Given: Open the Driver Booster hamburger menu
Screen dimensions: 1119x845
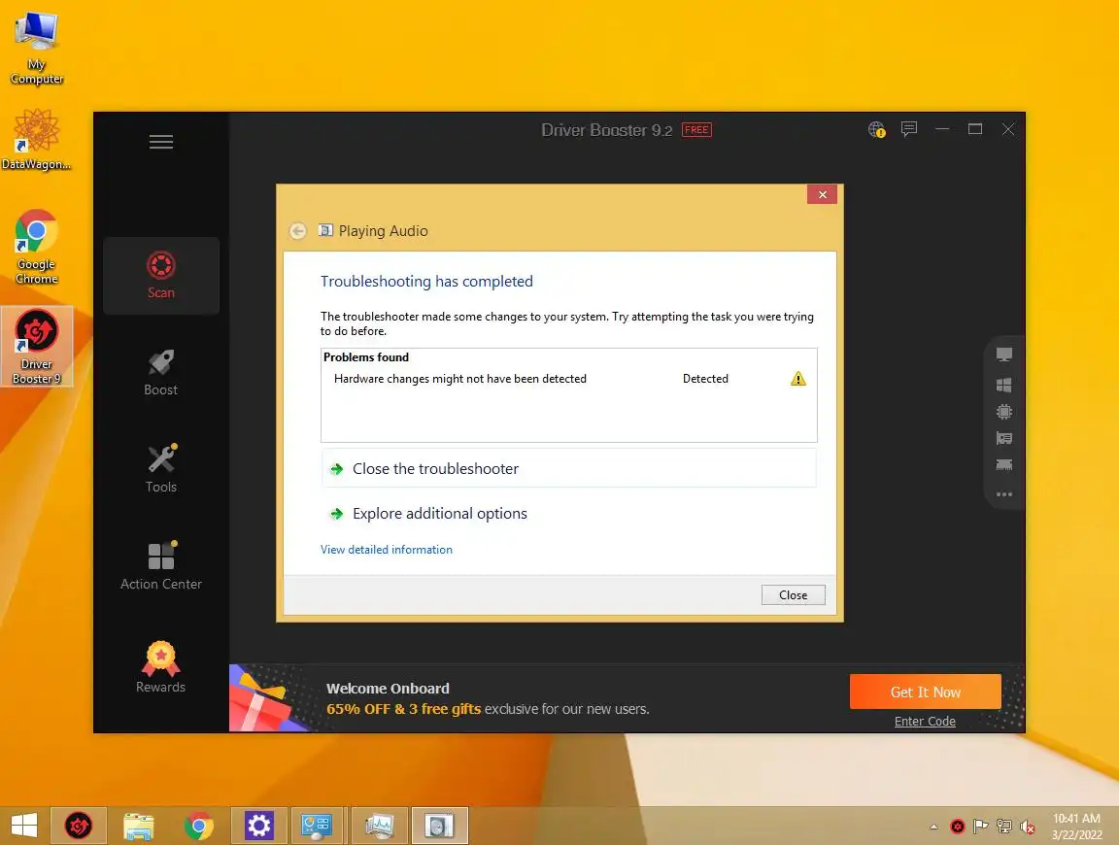Looking at the screenshot, I should [160, 142].
